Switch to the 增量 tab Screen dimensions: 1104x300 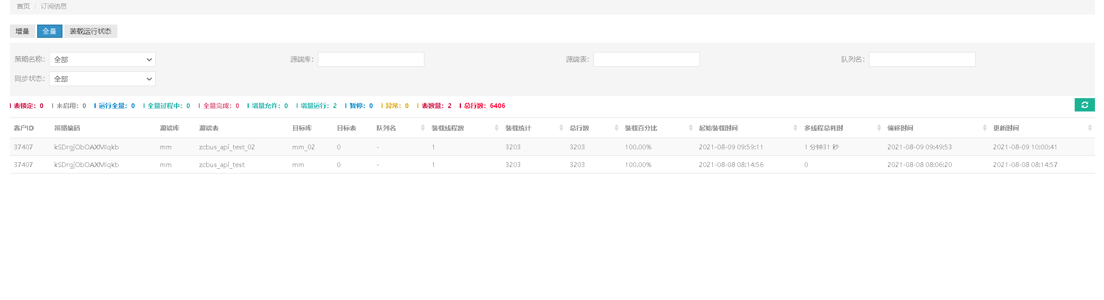tap(22, 31)
